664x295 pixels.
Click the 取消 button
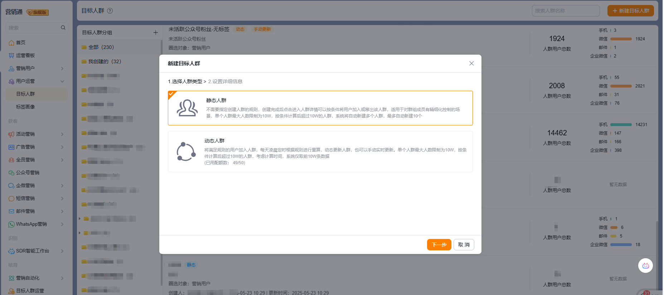tap(464, 245)
